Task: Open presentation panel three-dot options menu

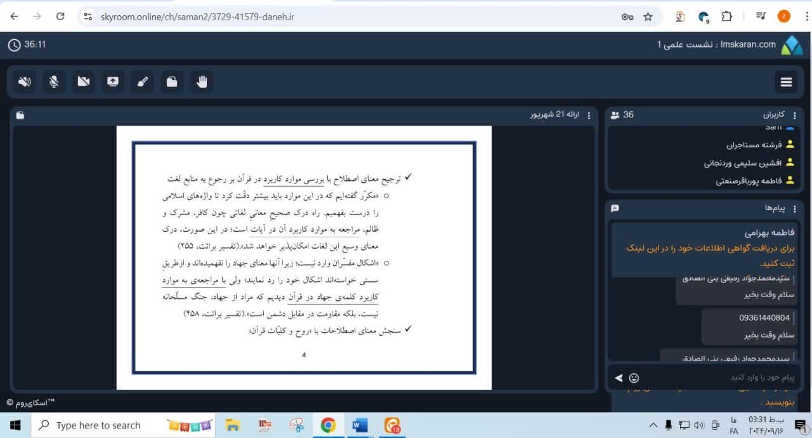Action: point(589,115)
